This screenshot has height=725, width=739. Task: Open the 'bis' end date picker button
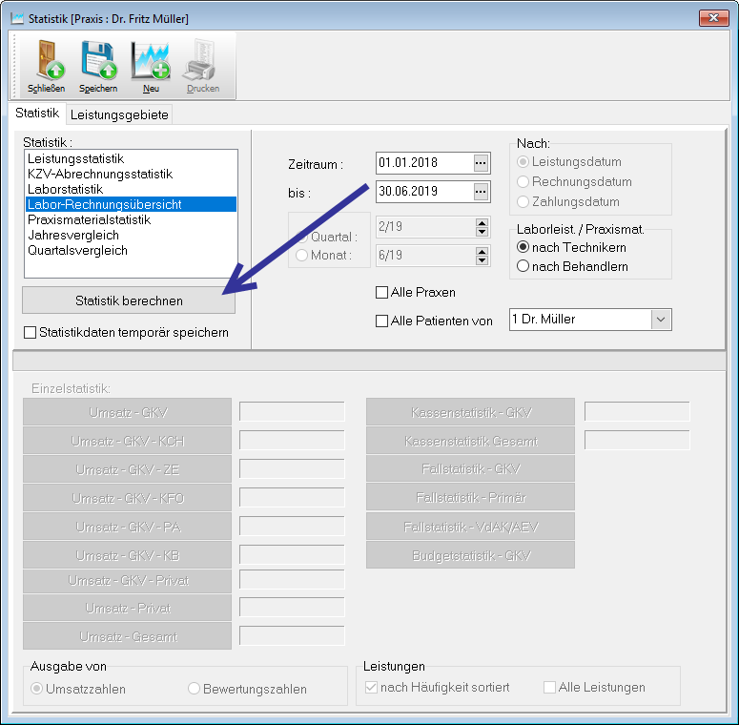click(x=481, y=191)
